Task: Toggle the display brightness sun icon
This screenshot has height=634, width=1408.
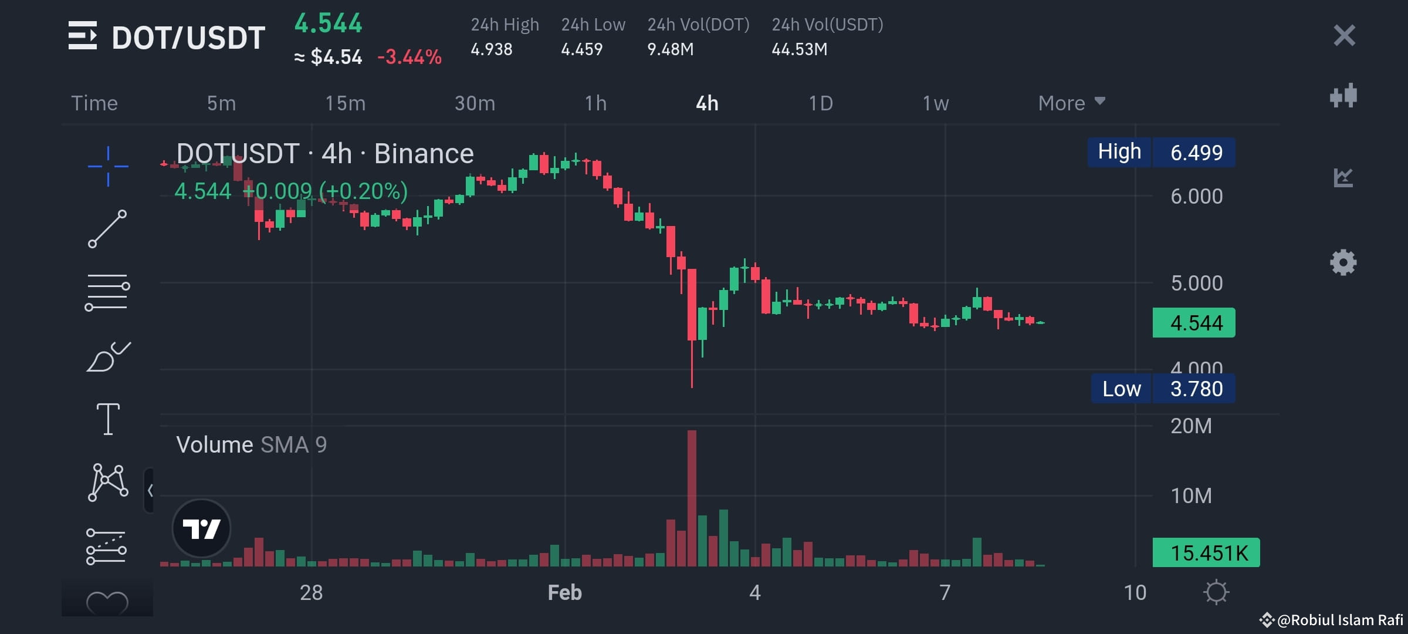Action: tap(1214, 592)
